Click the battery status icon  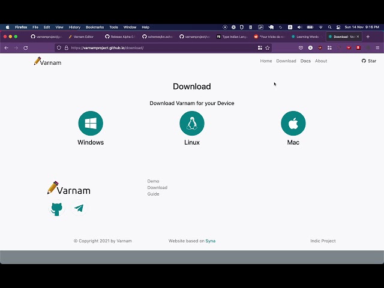310,27
